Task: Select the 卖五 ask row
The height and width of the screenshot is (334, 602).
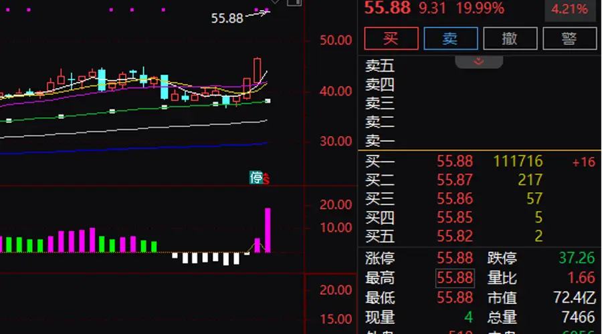Action: click(479, 66)
